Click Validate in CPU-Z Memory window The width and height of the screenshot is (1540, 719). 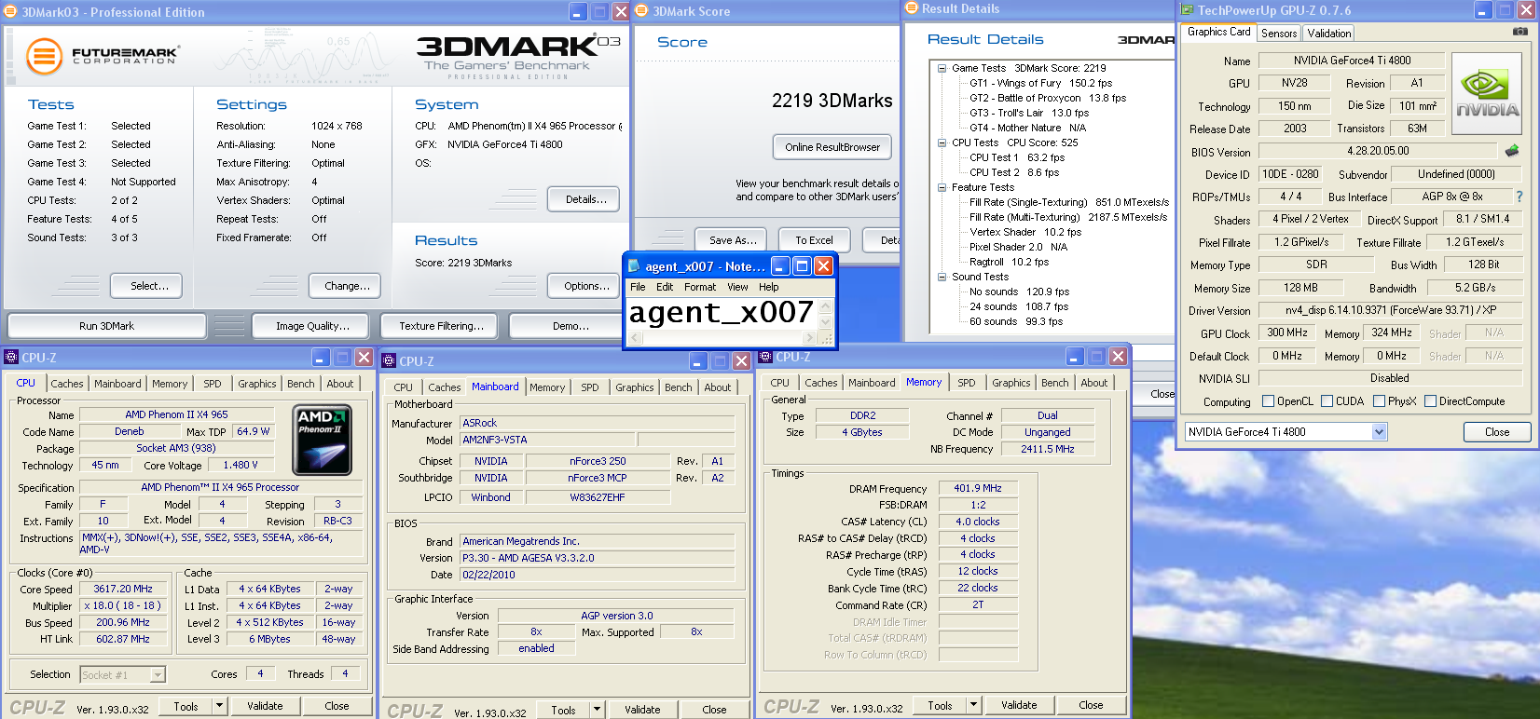[x=1019, y=705]
